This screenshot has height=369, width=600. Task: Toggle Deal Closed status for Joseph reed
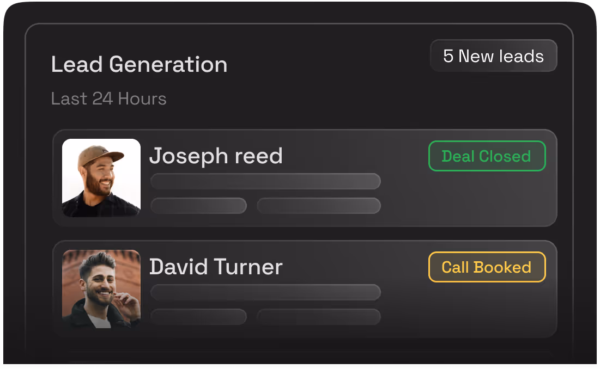[x=487, y=156]
